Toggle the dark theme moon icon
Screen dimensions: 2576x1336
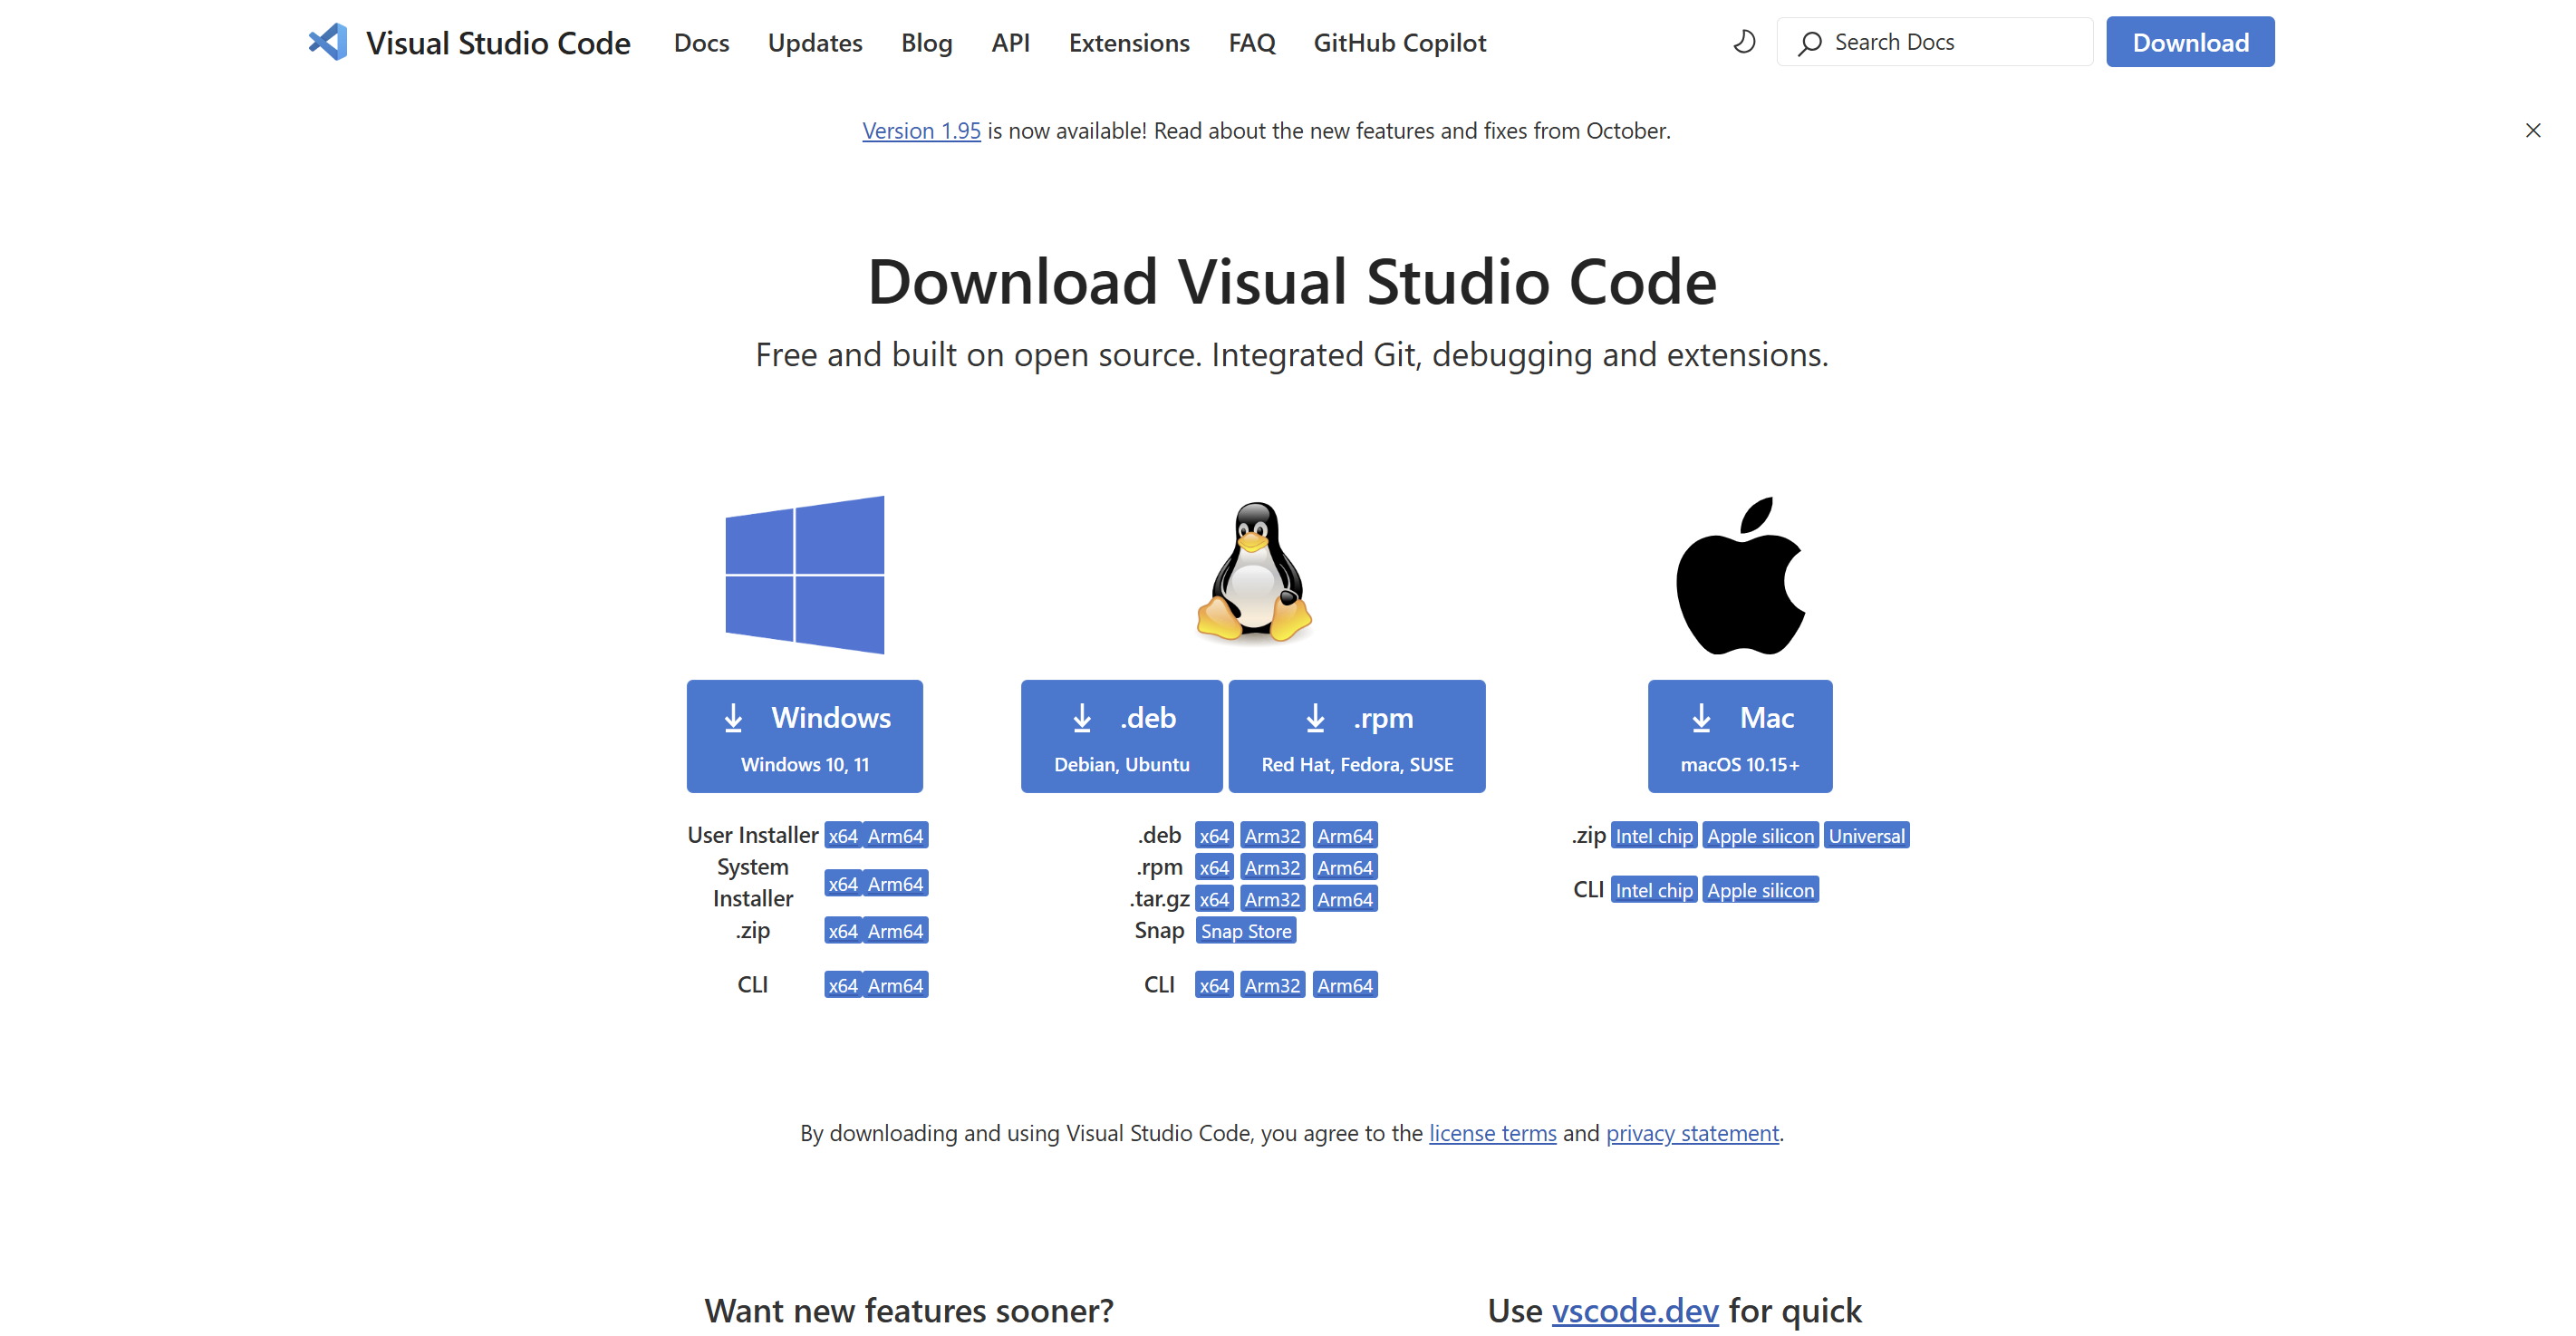[x=1744, y=42]
